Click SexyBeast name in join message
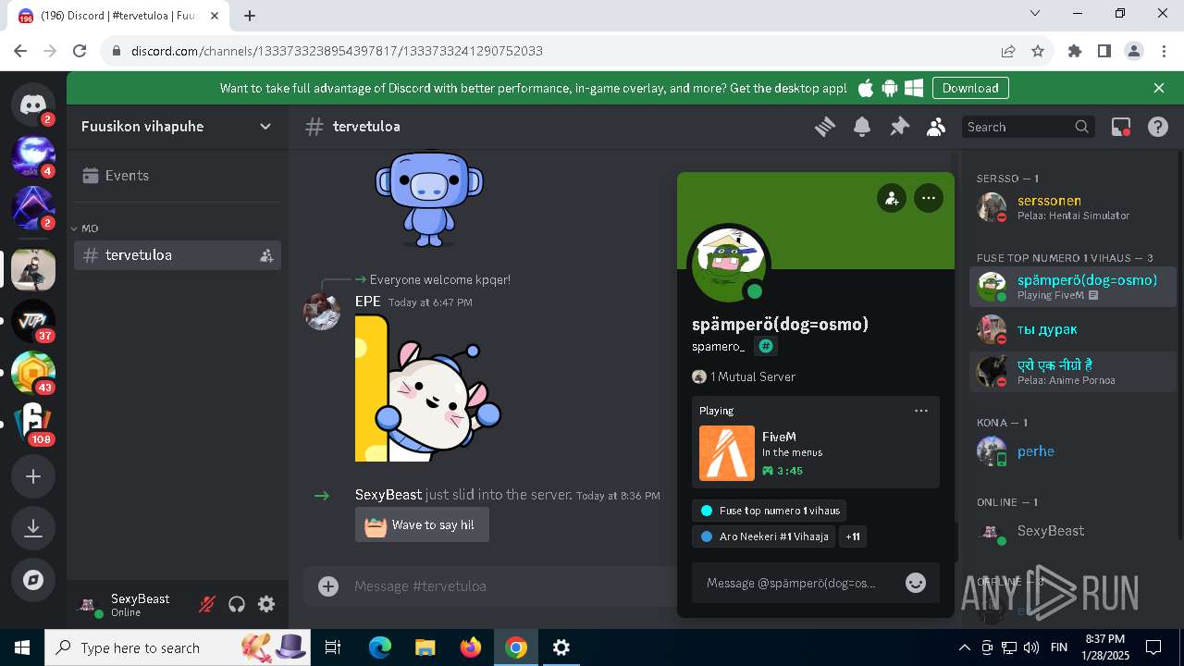The width and height of the screenshot is (1184, 666). 388,495
